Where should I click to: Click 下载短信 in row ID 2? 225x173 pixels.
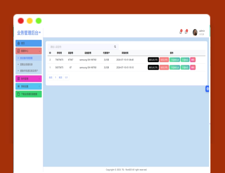click(185, 60)
